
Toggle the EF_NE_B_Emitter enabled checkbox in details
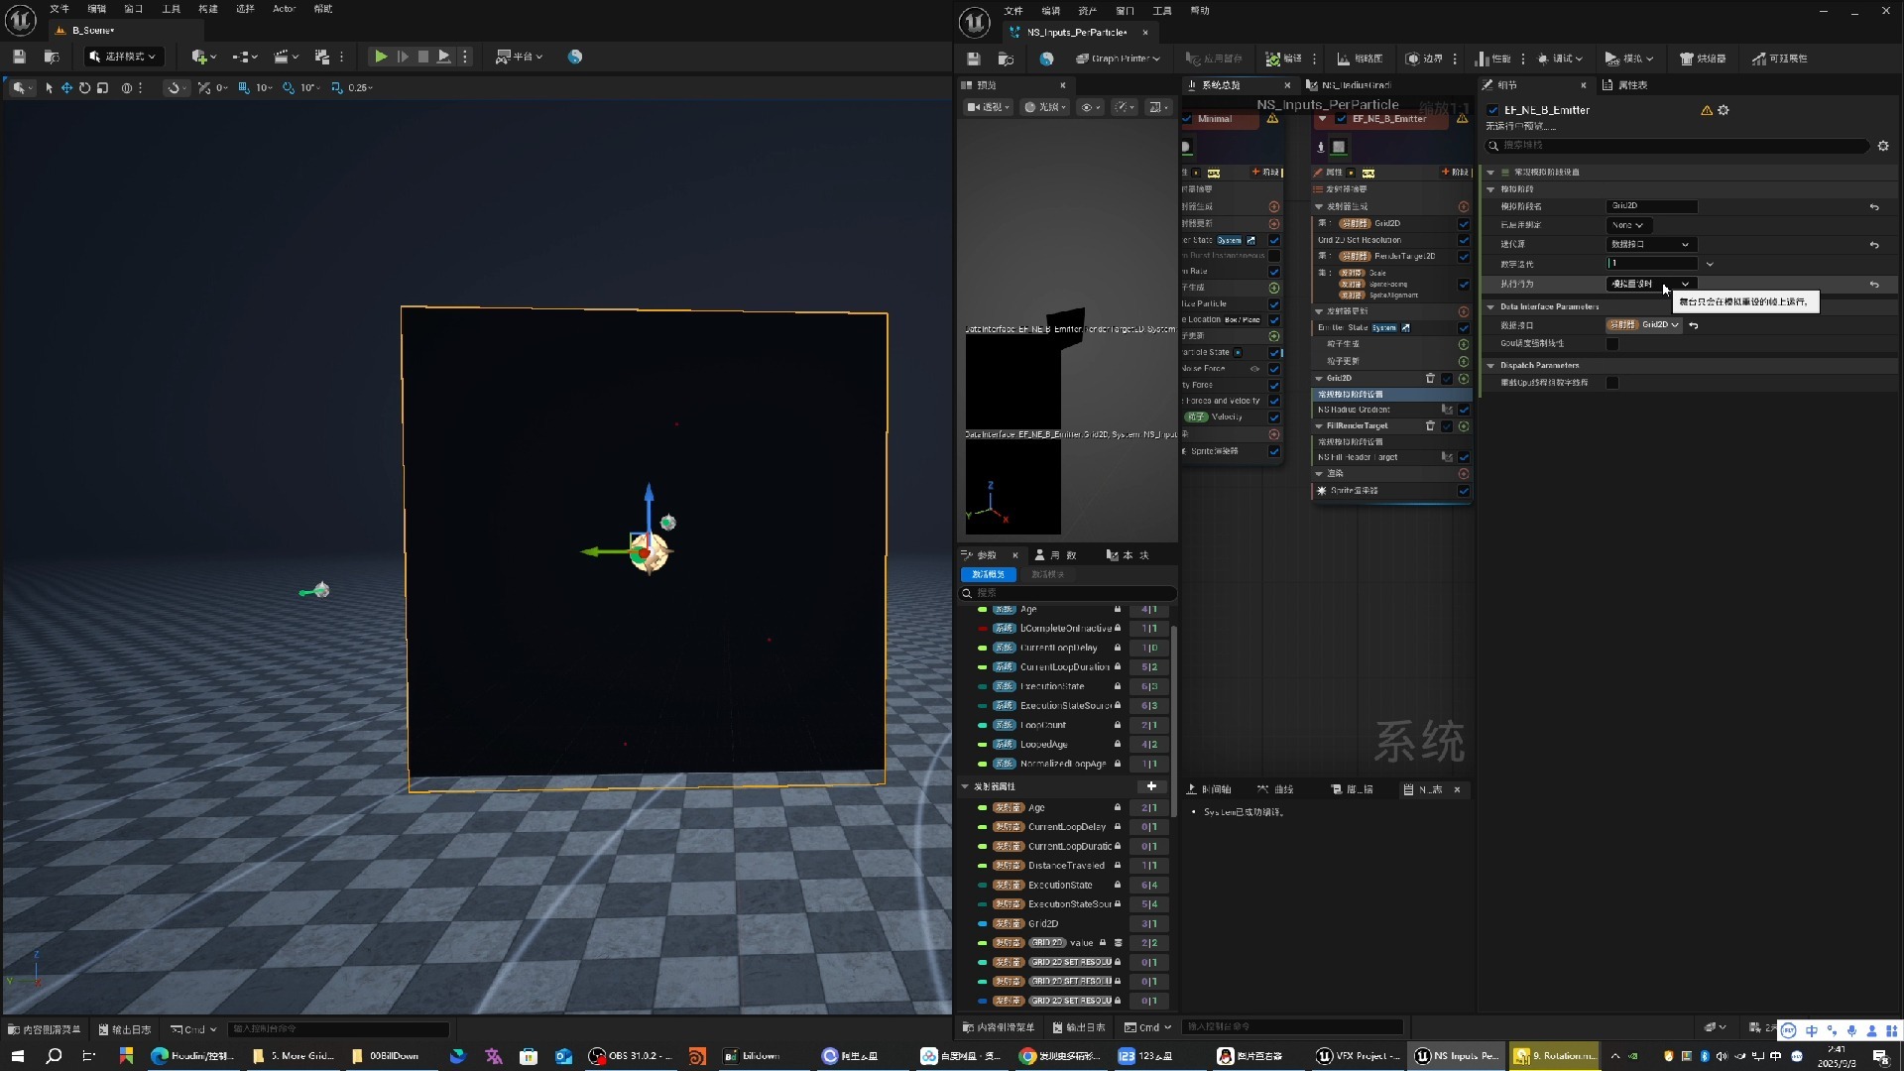tap(1493, 110)
